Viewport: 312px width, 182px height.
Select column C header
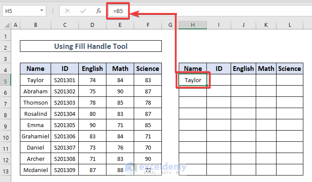64,25
